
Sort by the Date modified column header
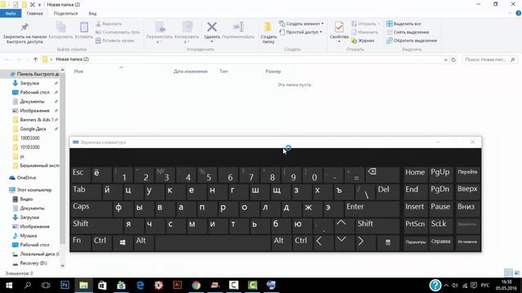point(190,72)
